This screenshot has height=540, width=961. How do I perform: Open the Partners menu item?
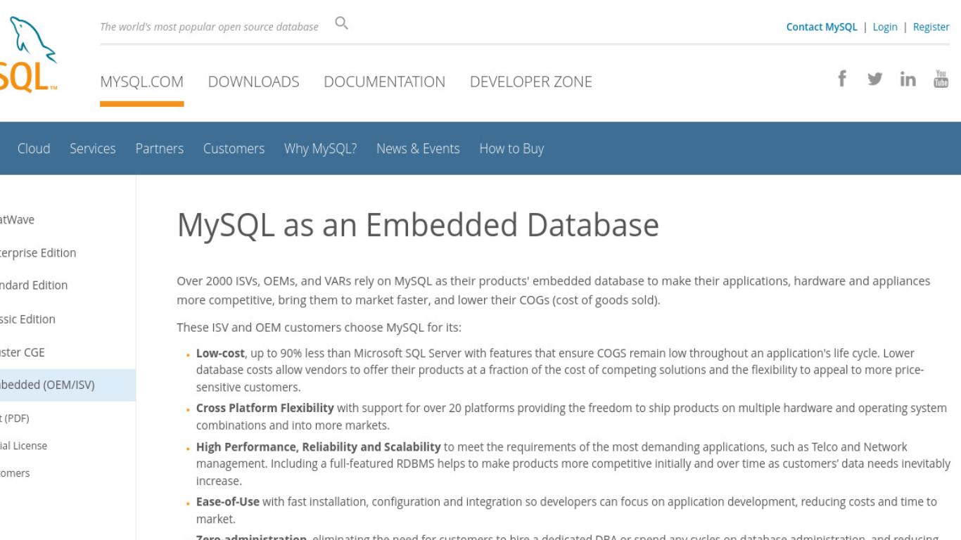click(159, 148)
